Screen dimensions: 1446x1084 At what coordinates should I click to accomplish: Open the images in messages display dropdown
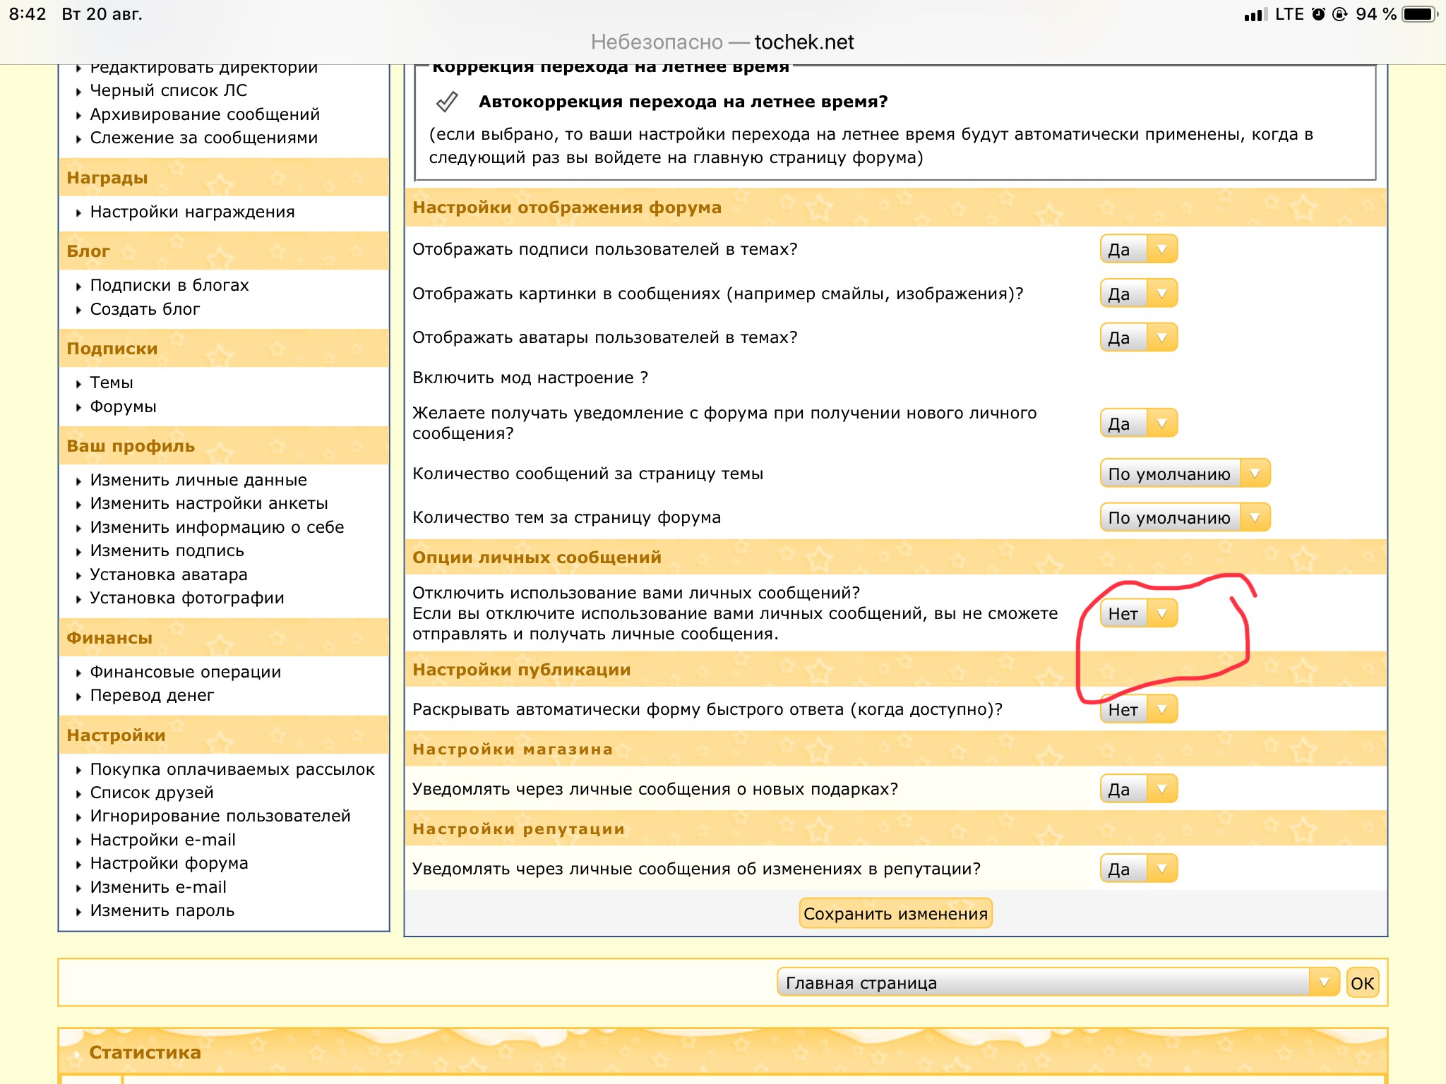[1138, 294]
